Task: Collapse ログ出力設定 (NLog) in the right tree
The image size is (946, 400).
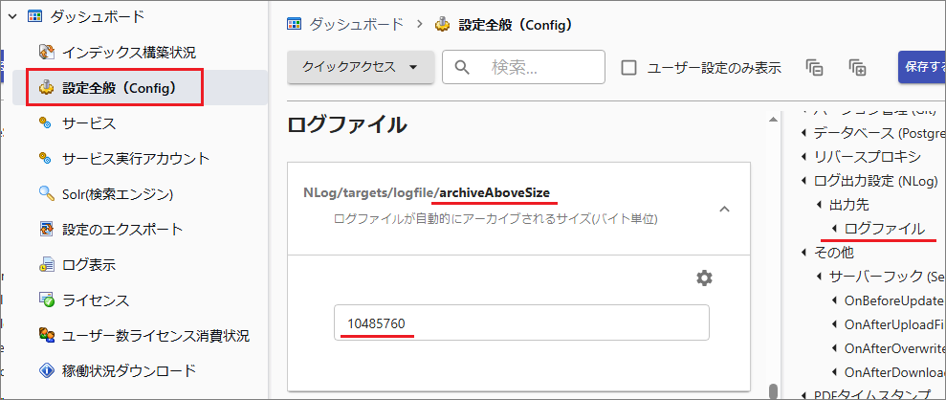Action: 804,181
